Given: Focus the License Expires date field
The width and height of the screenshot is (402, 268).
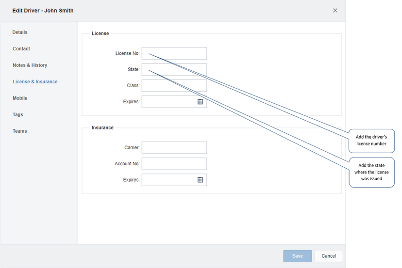Looking at the screenshot, I should [169, 102].
